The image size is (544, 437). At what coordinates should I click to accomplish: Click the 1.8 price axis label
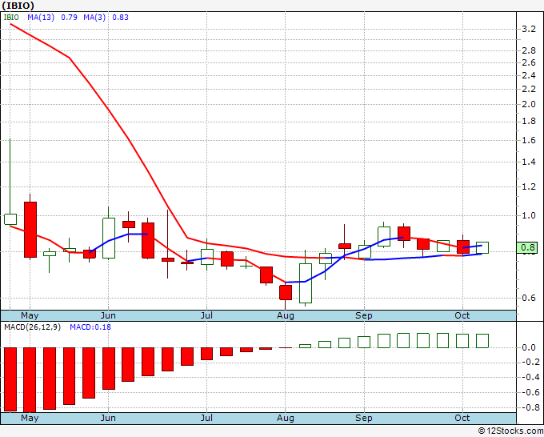[529, 121]
